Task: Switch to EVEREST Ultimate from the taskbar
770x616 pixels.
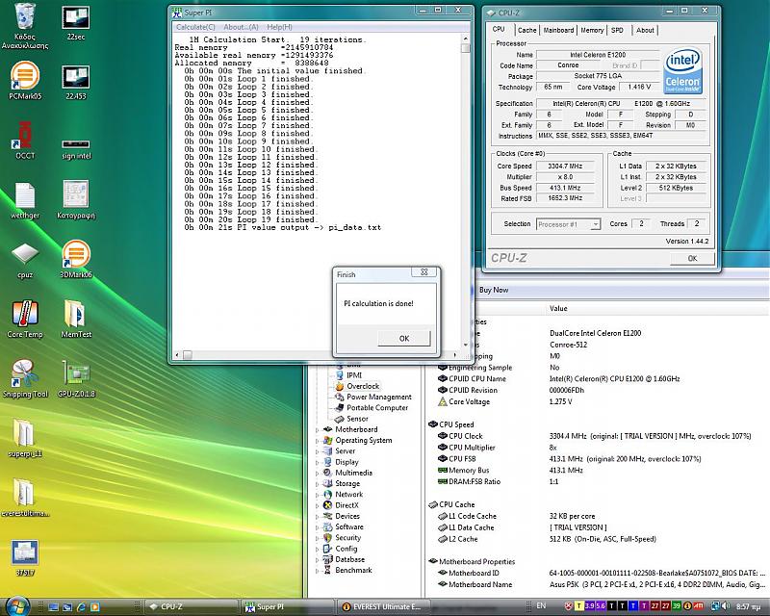Action: (381, 606)
